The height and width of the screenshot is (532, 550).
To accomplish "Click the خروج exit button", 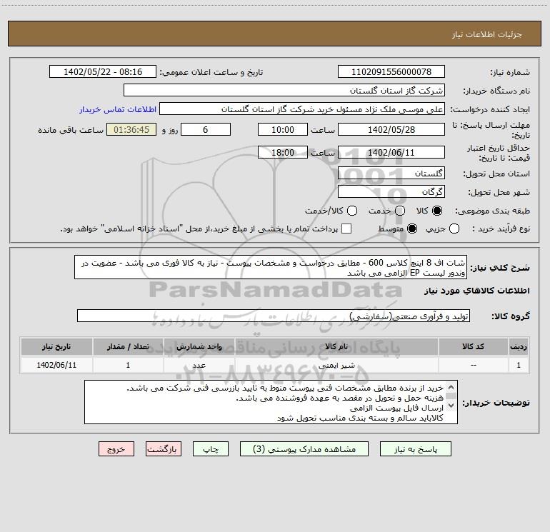I will pos(116,449).
